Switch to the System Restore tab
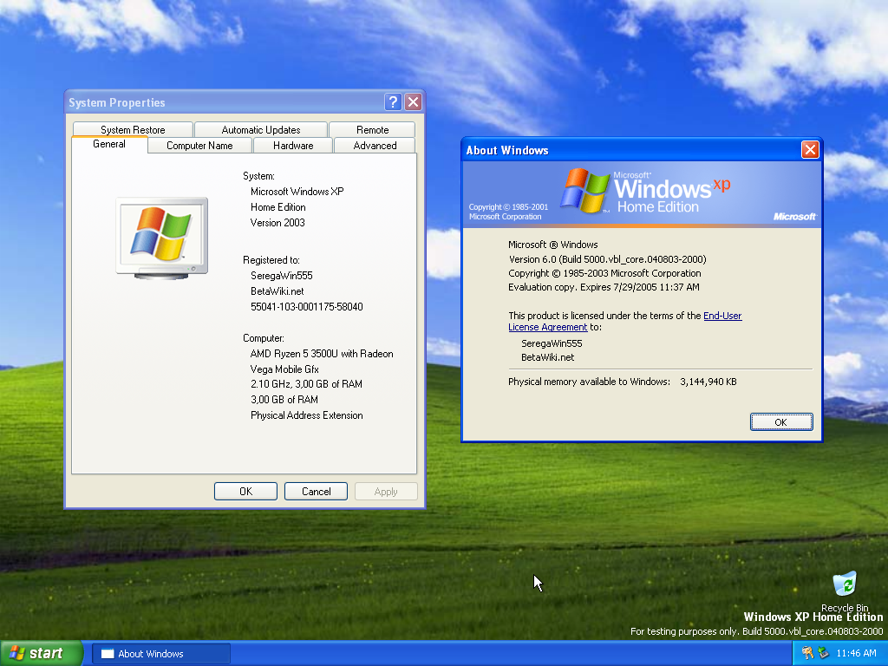 [133, 130]
